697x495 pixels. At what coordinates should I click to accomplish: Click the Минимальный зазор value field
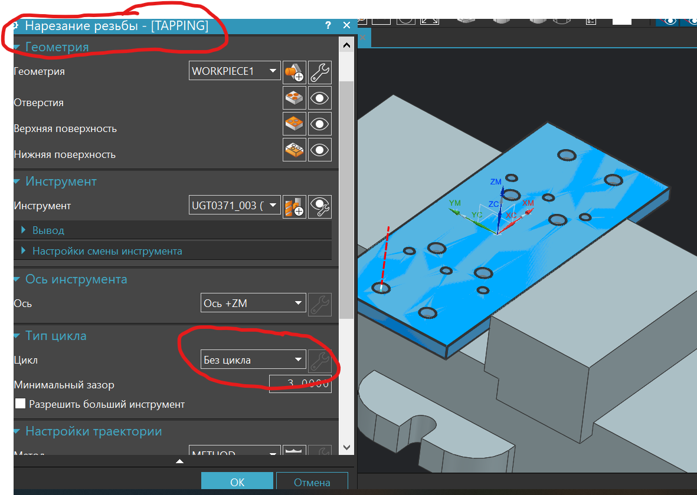pos(300,383)
